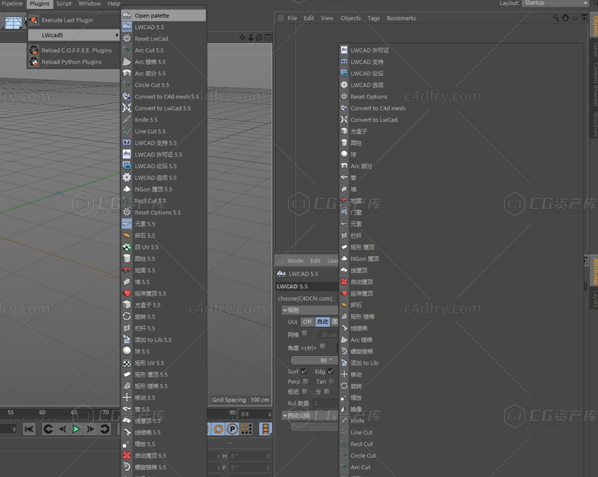
Task: Click the H rotation field stepper
Action: tap(268, 456)
